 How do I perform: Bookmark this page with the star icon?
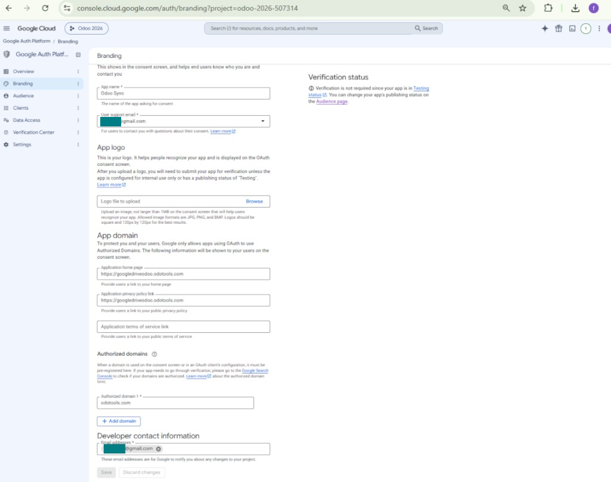523,8
